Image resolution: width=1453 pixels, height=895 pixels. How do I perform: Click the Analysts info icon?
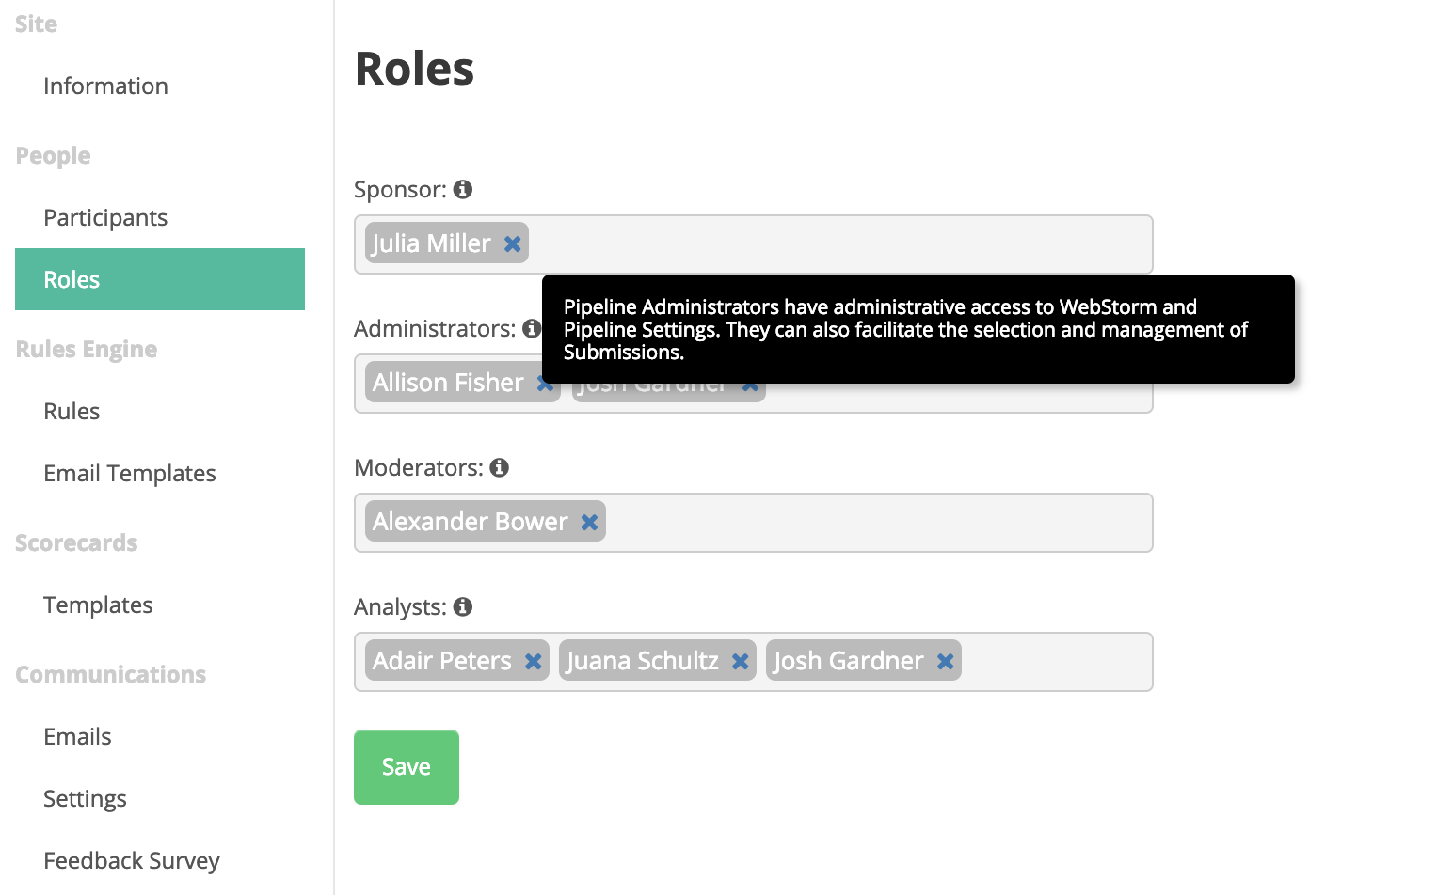coord(462,606)
